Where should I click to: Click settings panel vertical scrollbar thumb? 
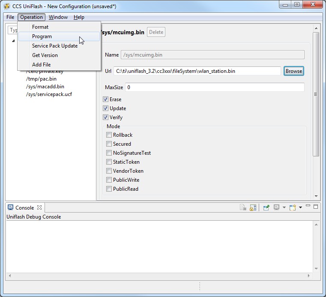click(x=316, y=94)
